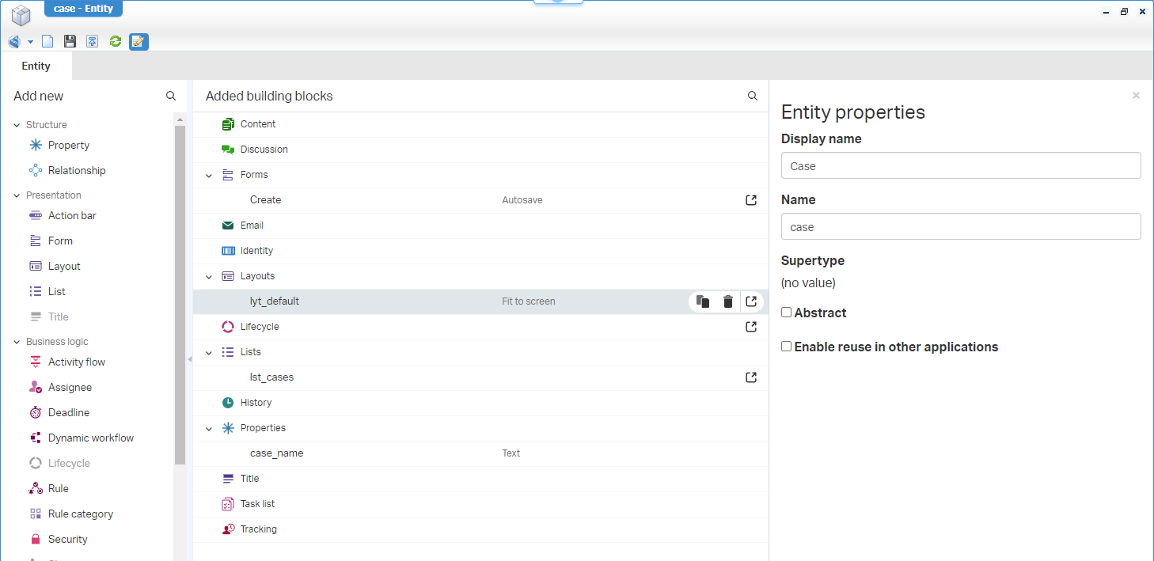This screenshot has height=561, width=1154.
Task: Collapse the Forms group
Action: 209,176
